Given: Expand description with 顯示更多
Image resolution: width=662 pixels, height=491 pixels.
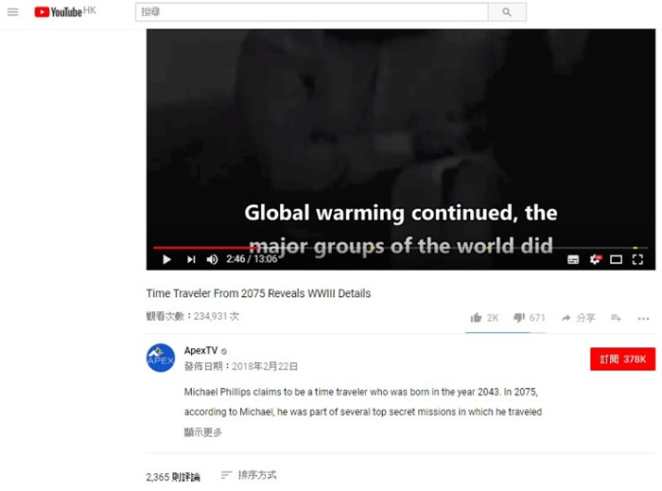Looking at the screenshot, I should [202, 432].
